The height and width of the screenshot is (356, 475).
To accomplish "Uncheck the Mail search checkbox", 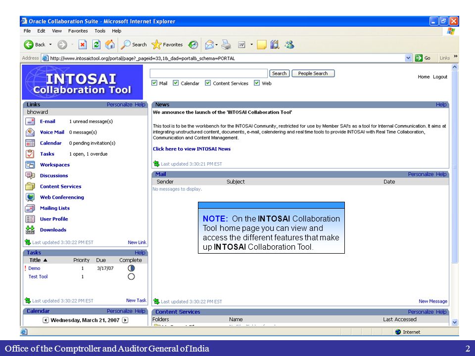I will [154, 83].
